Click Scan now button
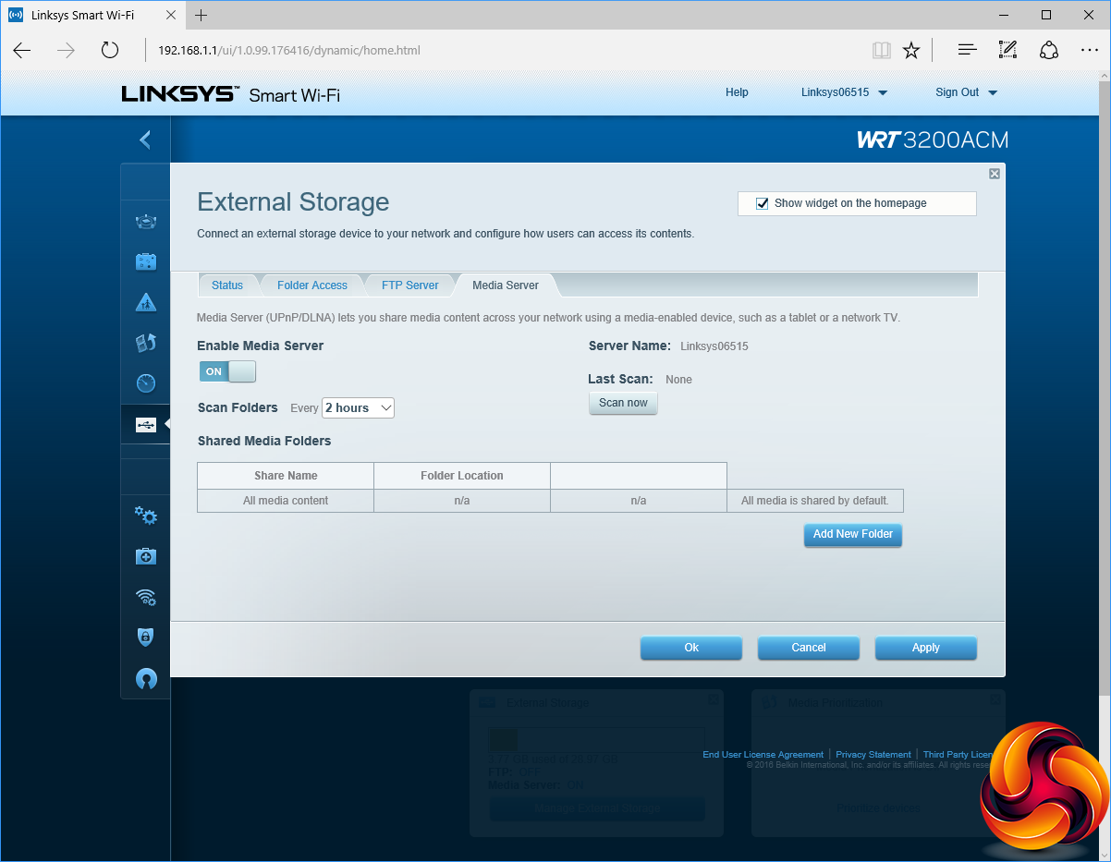1111x862 pixels. point(623,403)
